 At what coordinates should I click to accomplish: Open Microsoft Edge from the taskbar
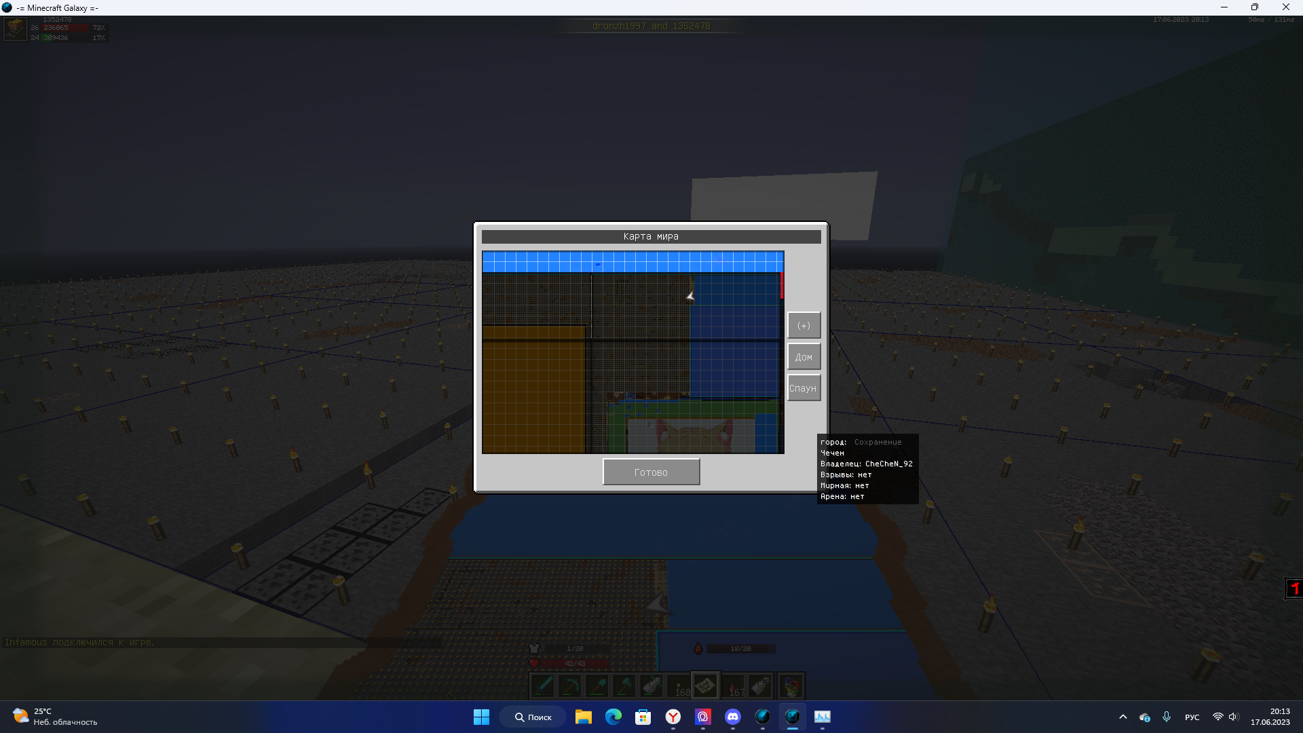613,717
